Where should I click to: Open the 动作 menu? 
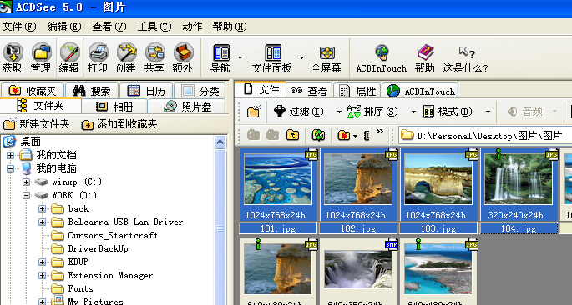192,27
